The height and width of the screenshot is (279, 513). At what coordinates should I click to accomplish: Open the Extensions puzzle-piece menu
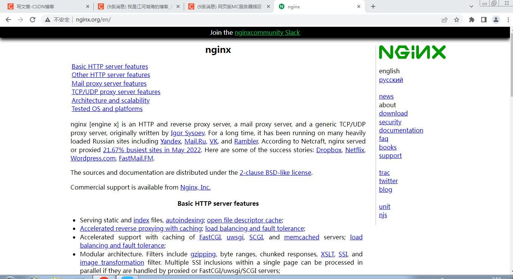471,20
